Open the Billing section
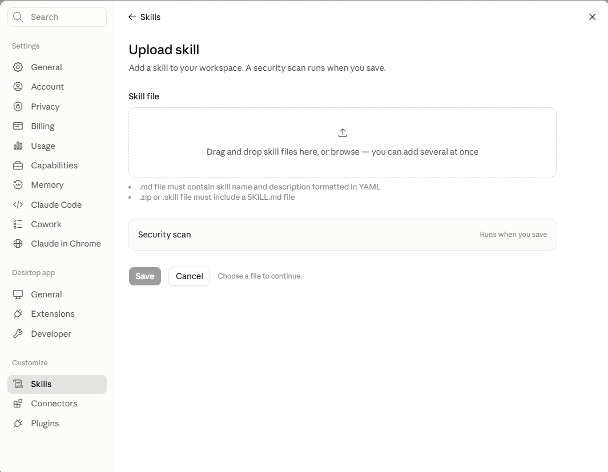 (x=57, y=126)
